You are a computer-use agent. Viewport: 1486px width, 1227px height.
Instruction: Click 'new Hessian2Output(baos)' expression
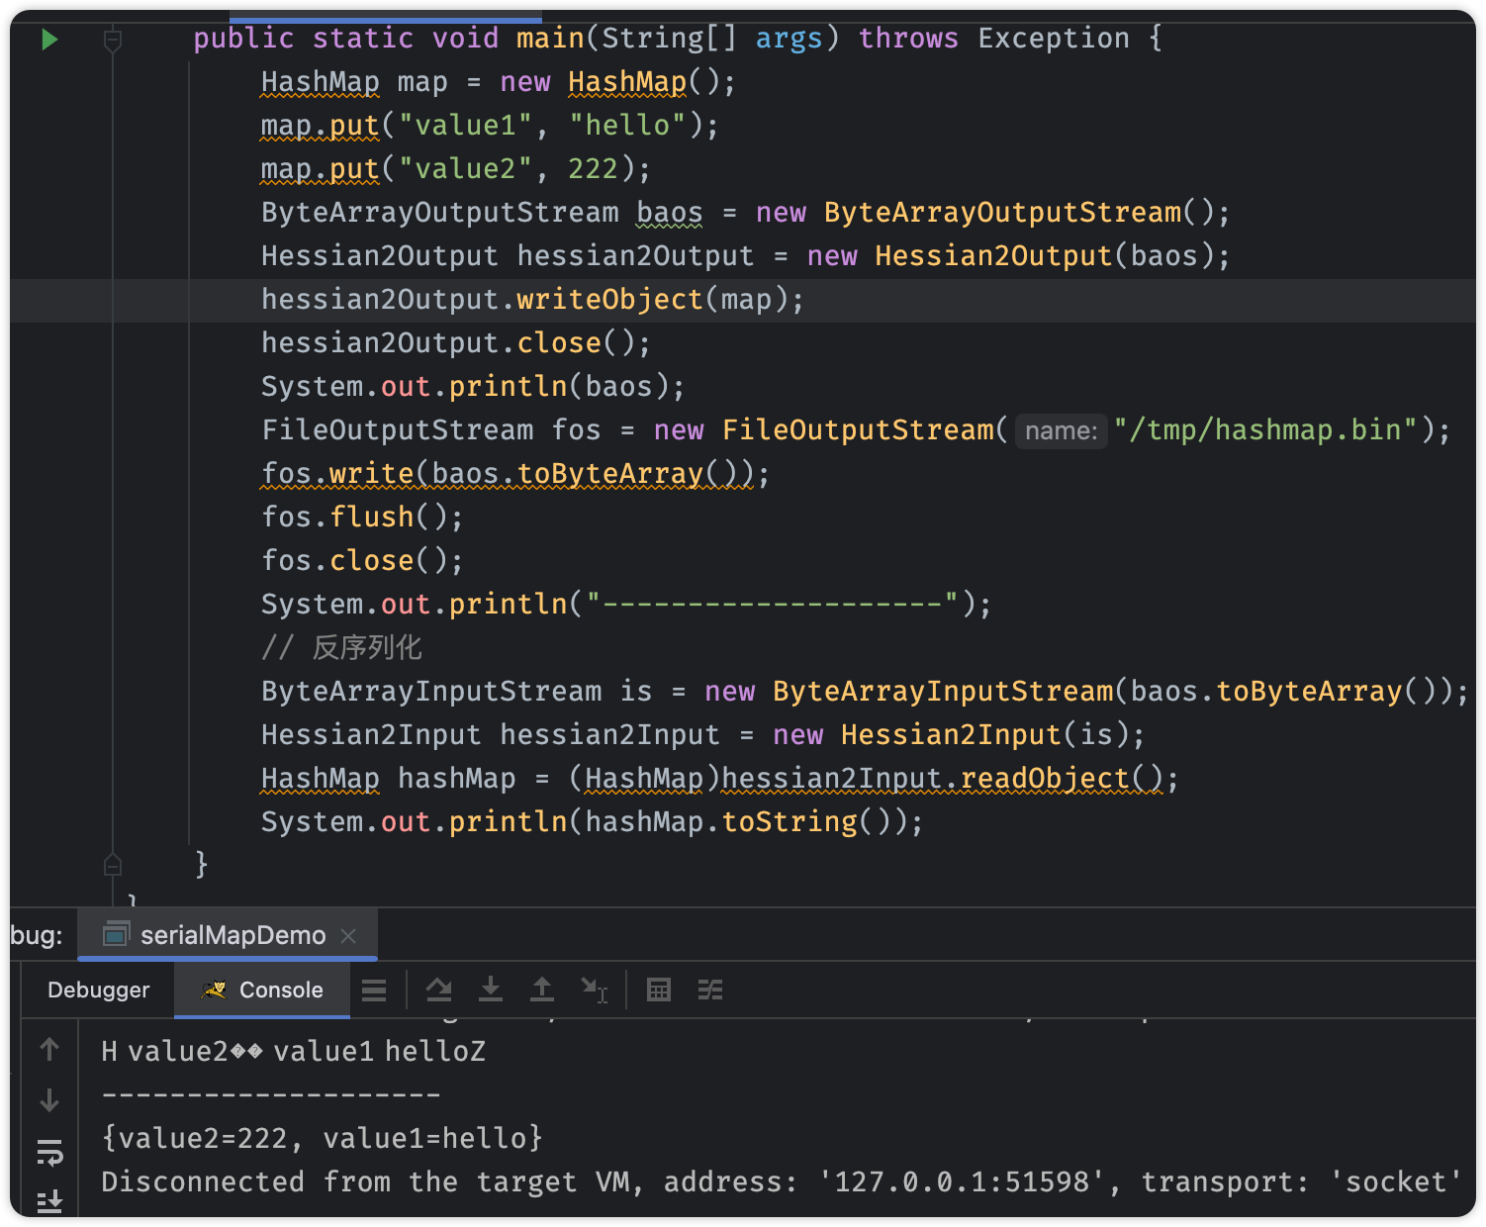(x=1010, y=256)
